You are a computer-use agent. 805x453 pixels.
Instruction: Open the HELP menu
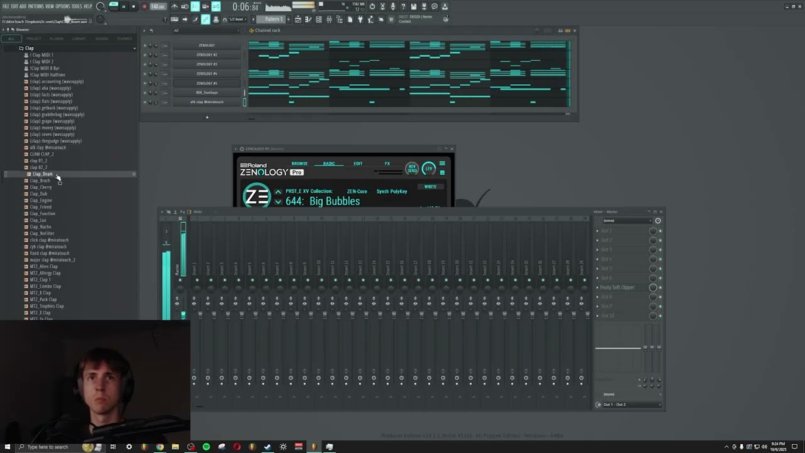click(x=87, y=6)
